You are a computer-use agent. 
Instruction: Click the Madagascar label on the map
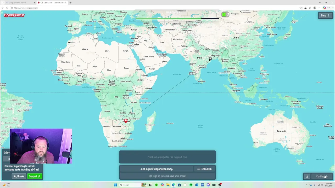pyautogui.click(x=150, y=125)
